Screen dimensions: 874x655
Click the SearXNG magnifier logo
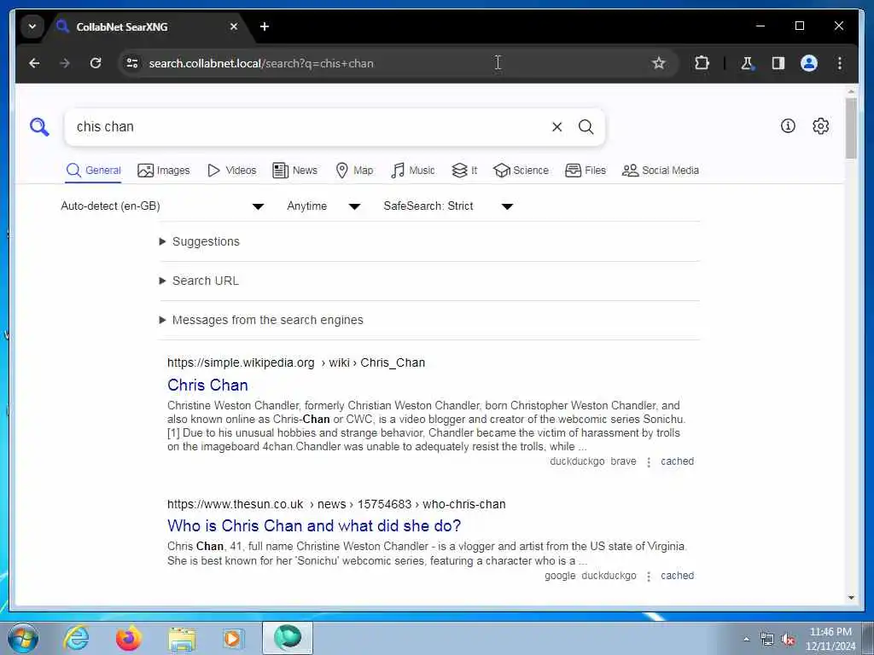click(x=39, y=127)
